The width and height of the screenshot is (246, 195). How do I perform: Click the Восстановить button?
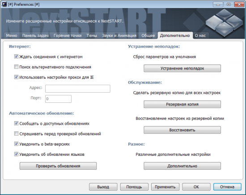coord(182,130)
